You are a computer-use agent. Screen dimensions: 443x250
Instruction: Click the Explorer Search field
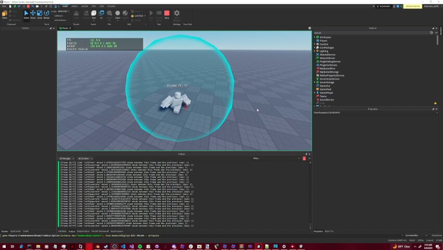[x=371, y=33]
